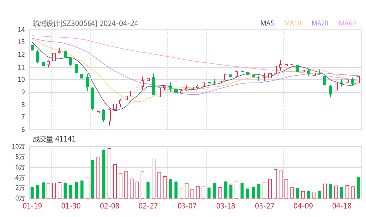Click the 01-30 date axis label
The width and height of the screenshot is (366, 217).
pyautogui.click(x=71, y=206)
